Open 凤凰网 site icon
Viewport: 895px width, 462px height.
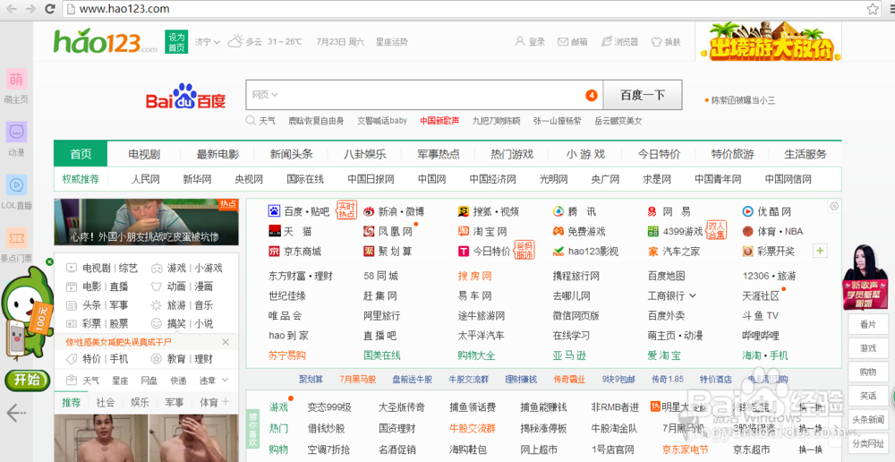[x=369, y=231]
